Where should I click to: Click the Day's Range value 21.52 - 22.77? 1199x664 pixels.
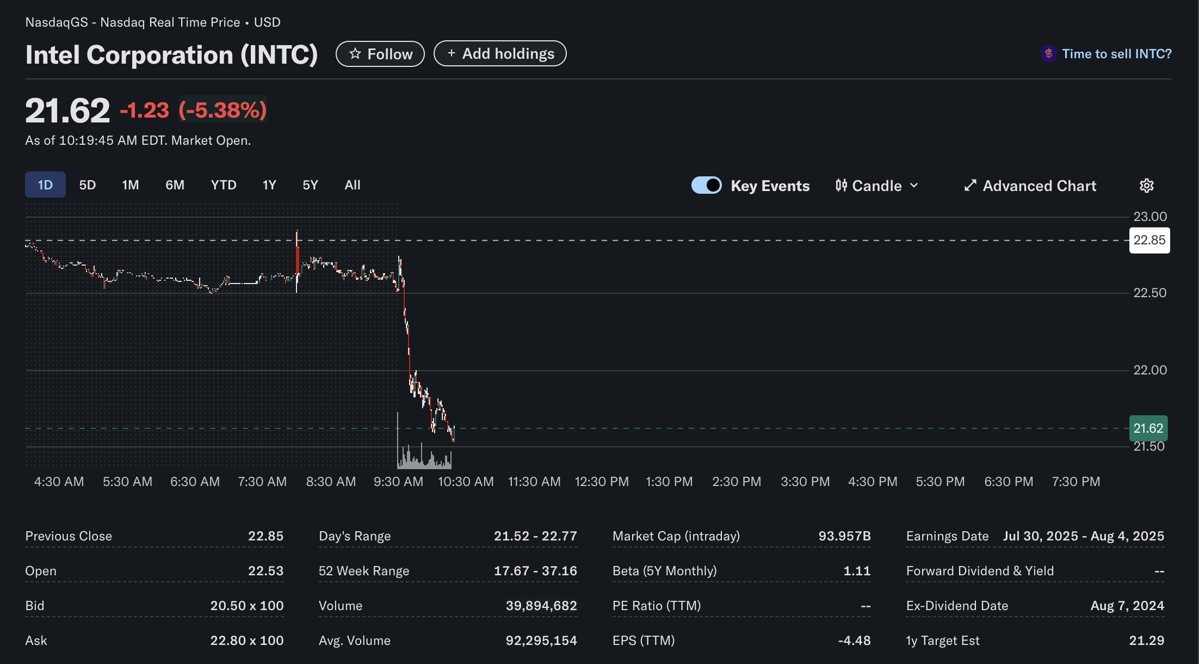pos(535,536)
